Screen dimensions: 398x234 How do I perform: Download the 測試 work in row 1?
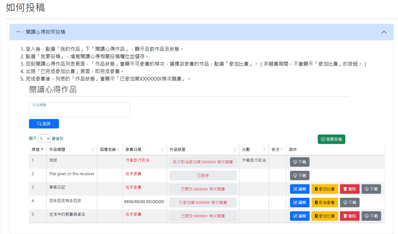coord(299,162)
